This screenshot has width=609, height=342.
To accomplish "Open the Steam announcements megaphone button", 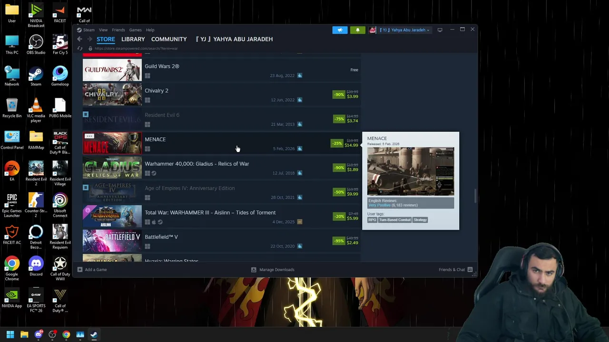I will click(340, 30).
